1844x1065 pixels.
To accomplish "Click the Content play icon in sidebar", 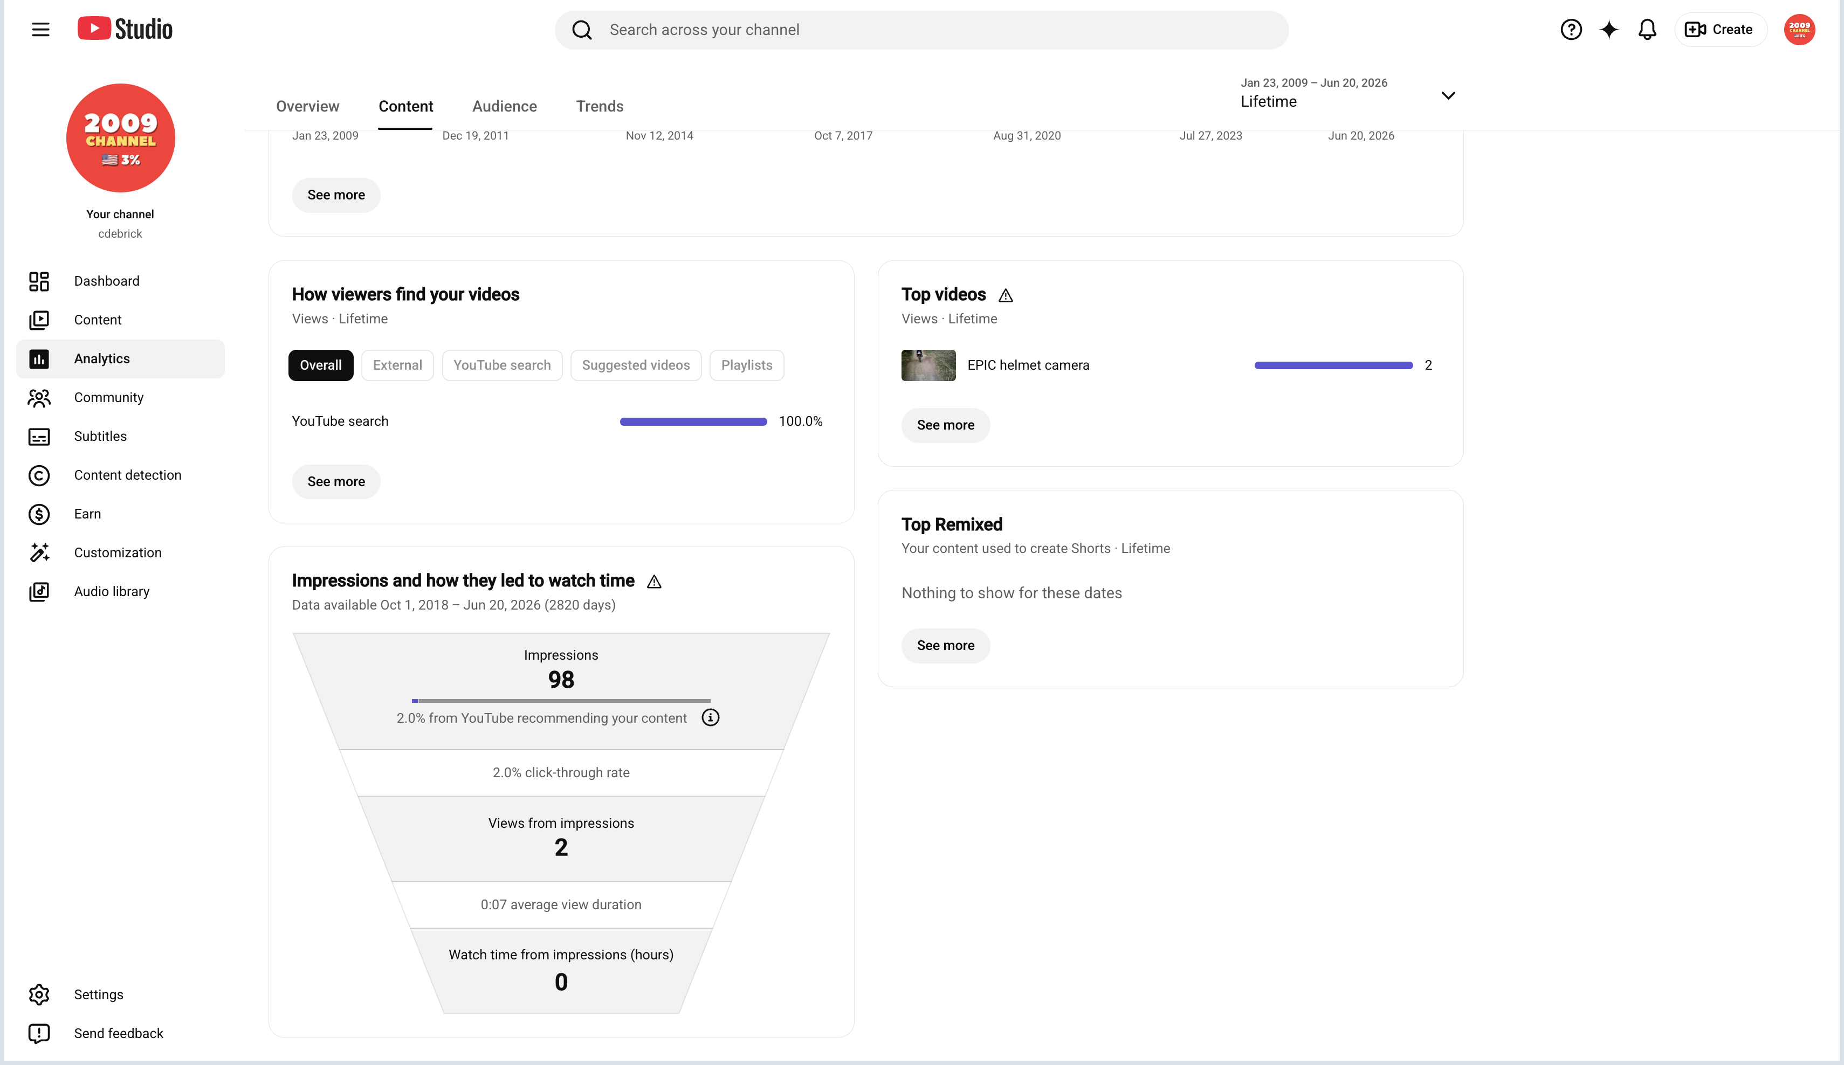I will click(39, 320).
